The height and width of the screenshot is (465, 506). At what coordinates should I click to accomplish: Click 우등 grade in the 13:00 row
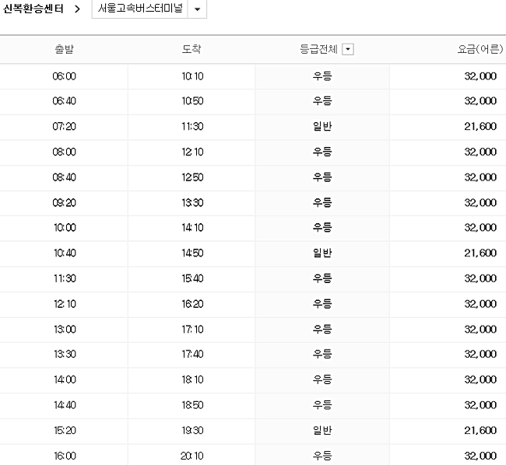[322, 330]
